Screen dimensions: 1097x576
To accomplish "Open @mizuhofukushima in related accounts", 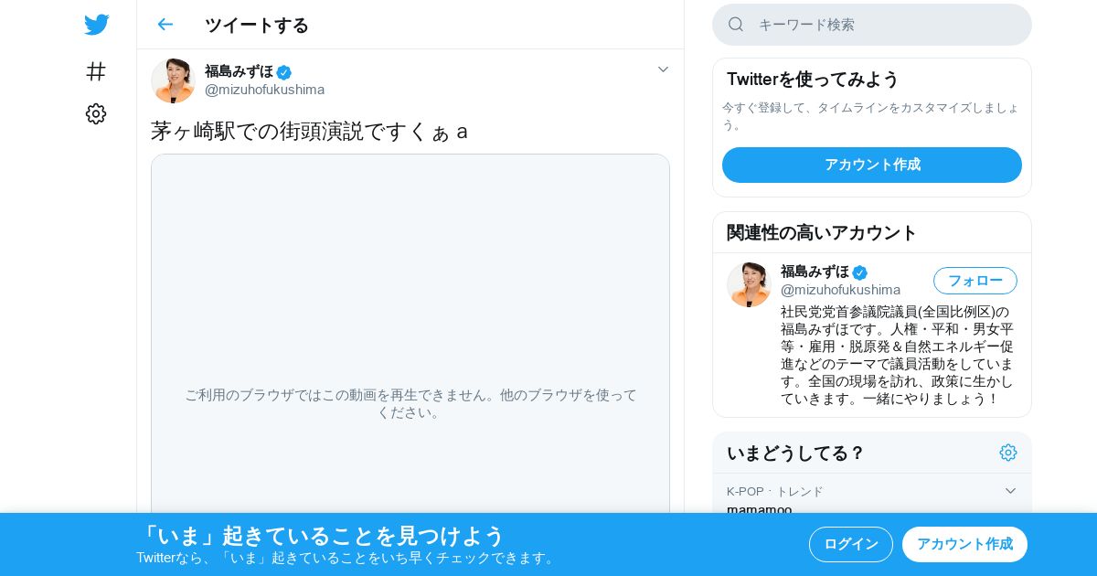I will 840,290.
